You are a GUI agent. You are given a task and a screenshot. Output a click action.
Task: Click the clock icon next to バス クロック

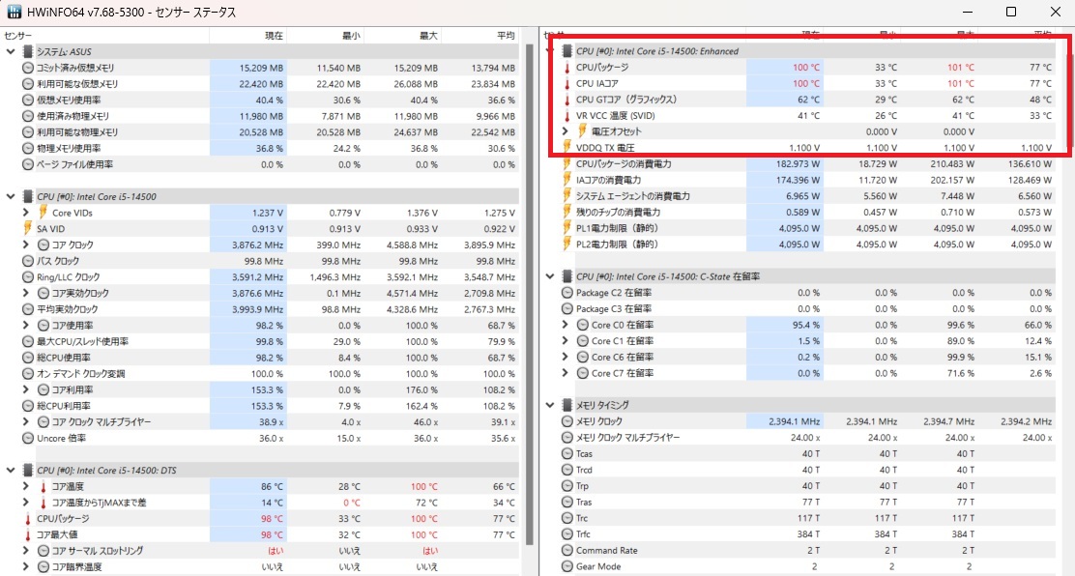point(27,261)
